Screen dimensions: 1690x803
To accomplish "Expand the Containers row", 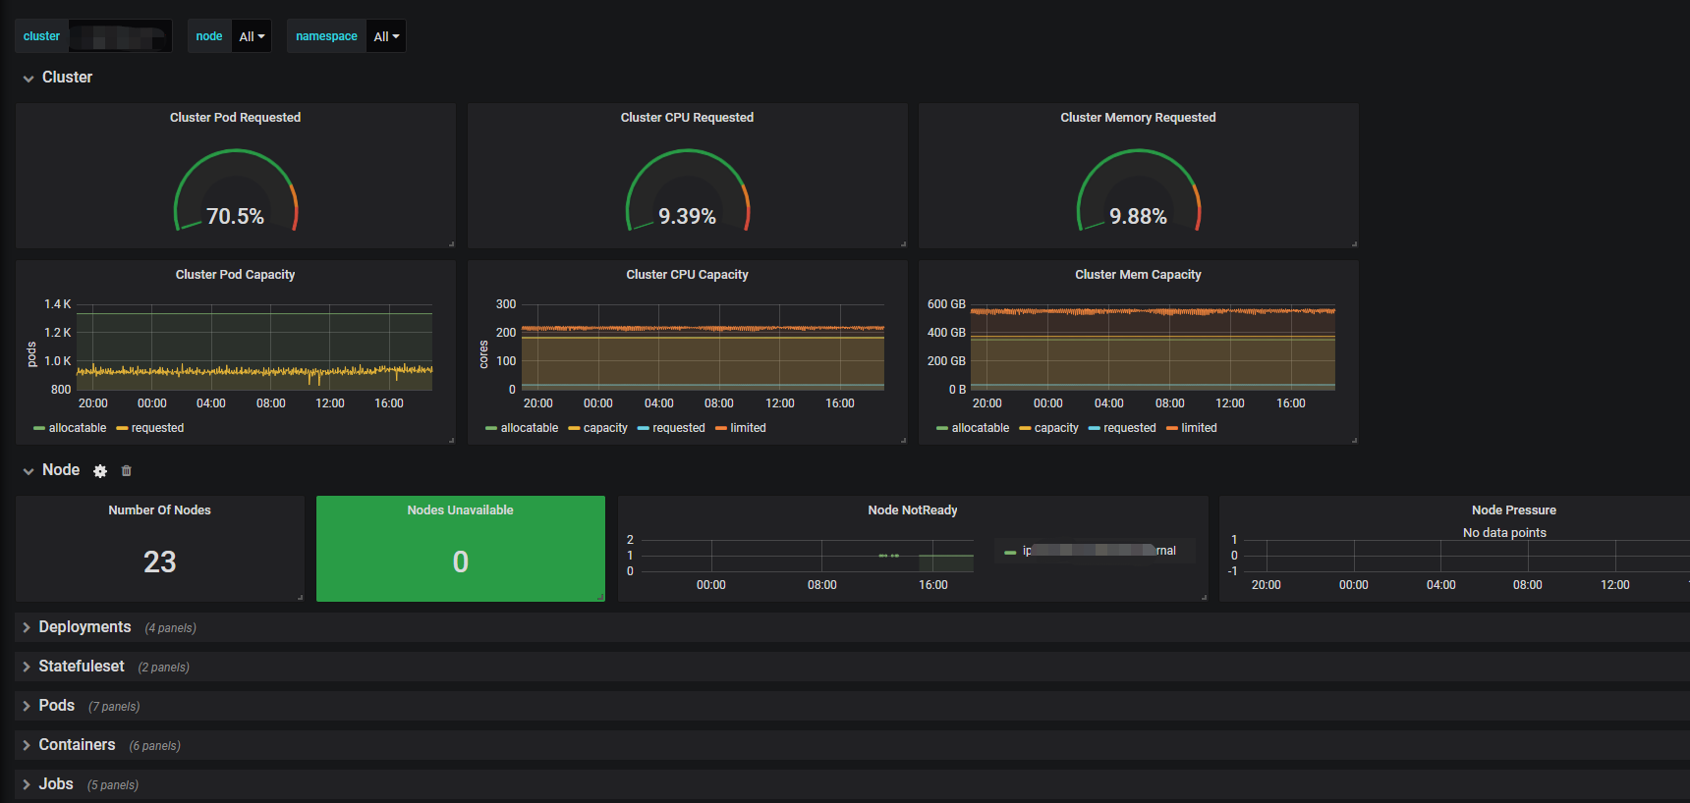I will pos(77,745).
